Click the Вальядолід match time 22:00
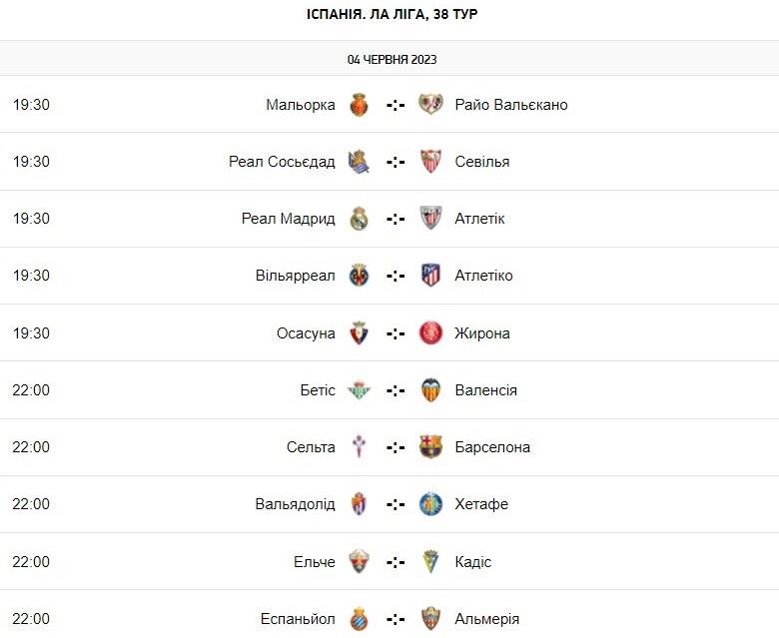 tap(31, 504)
